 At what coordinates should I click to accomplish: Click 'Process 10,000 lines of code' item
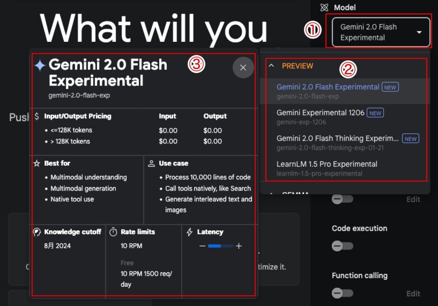[x=208, y=177]
